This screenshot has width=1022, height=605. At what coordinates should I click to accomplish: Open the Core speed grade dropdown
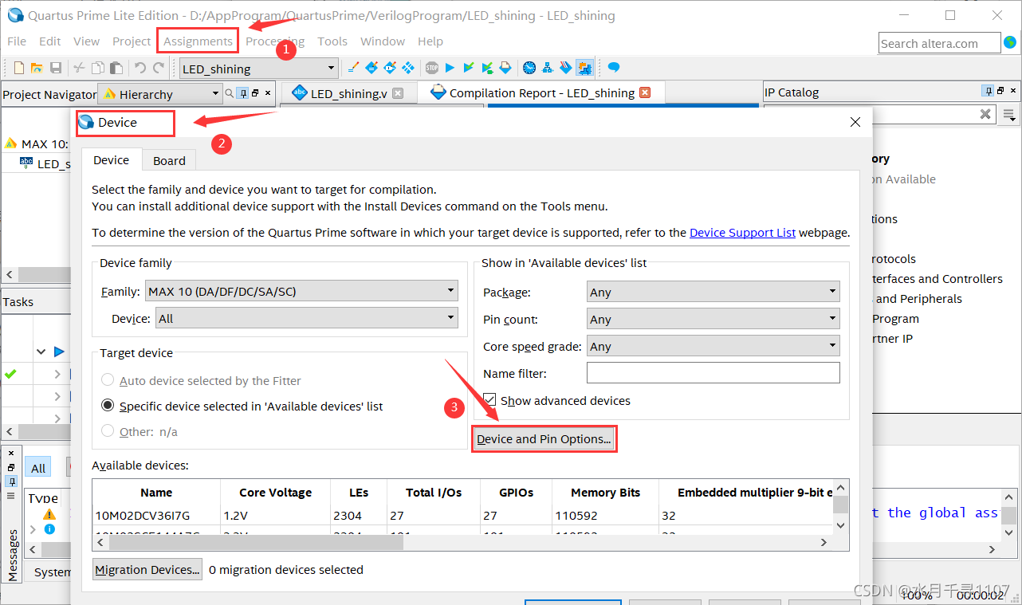pos(713,346)
